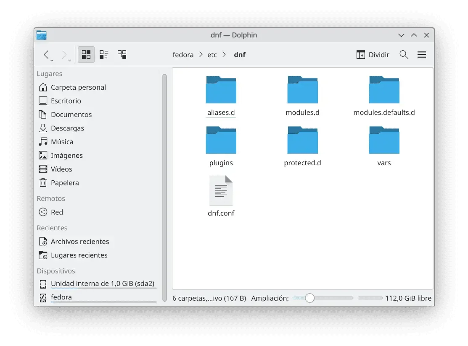Open Documentos from sidebar
This screenshot has height=346, width=468.
(97, 114)
